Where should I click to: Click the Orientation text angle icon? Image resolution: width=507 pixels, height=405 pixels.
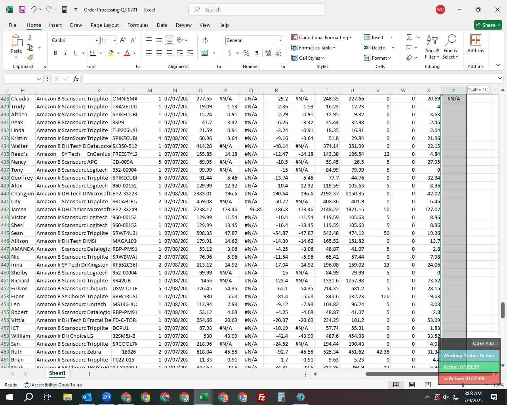coord(180,40)
